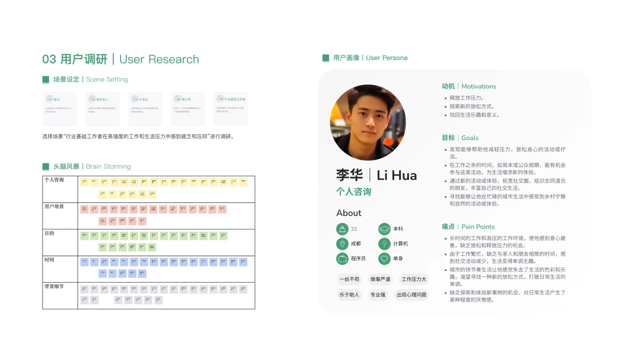639x359 pixels.
Task: Select the 05 行业基础工作者 scene card
Action: click(x=231, y=109)
